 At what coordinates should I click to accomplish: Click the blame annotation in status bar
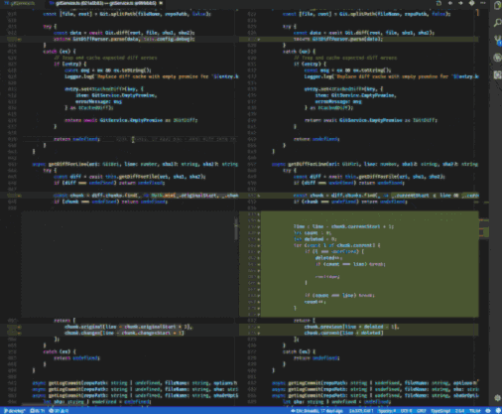317,411
